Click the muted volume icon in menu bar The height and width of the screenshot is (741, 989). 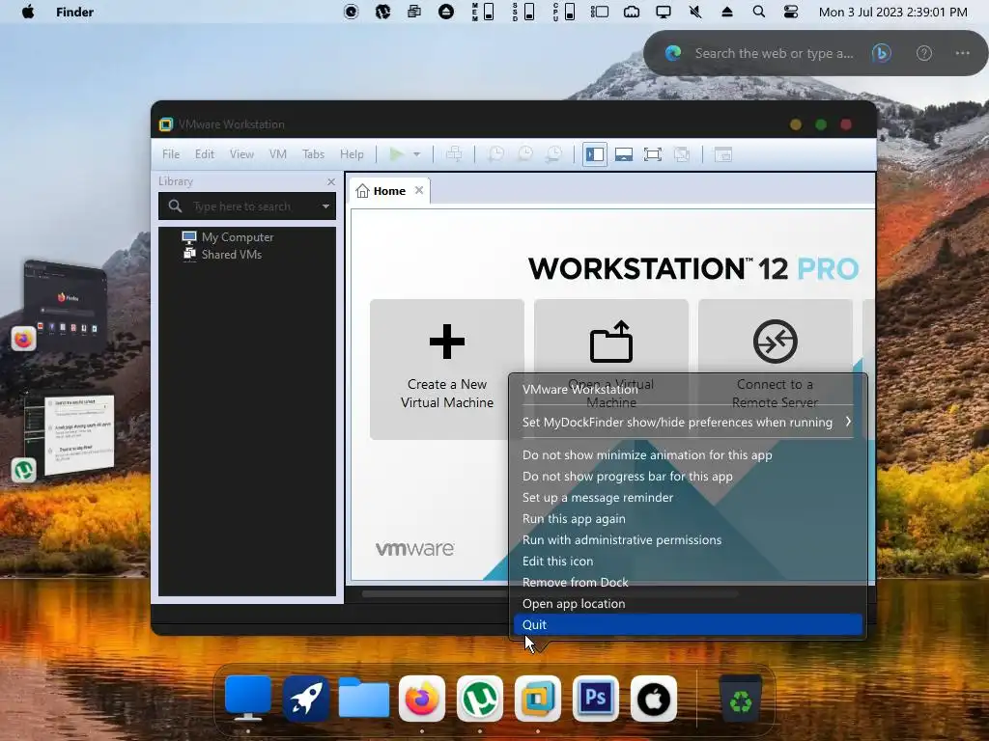695,12
